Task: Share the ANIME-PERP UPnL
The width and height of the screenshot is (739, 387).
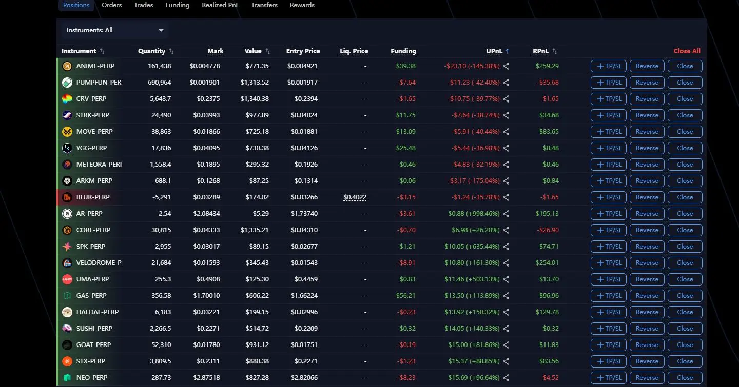Action: (507, 66)
